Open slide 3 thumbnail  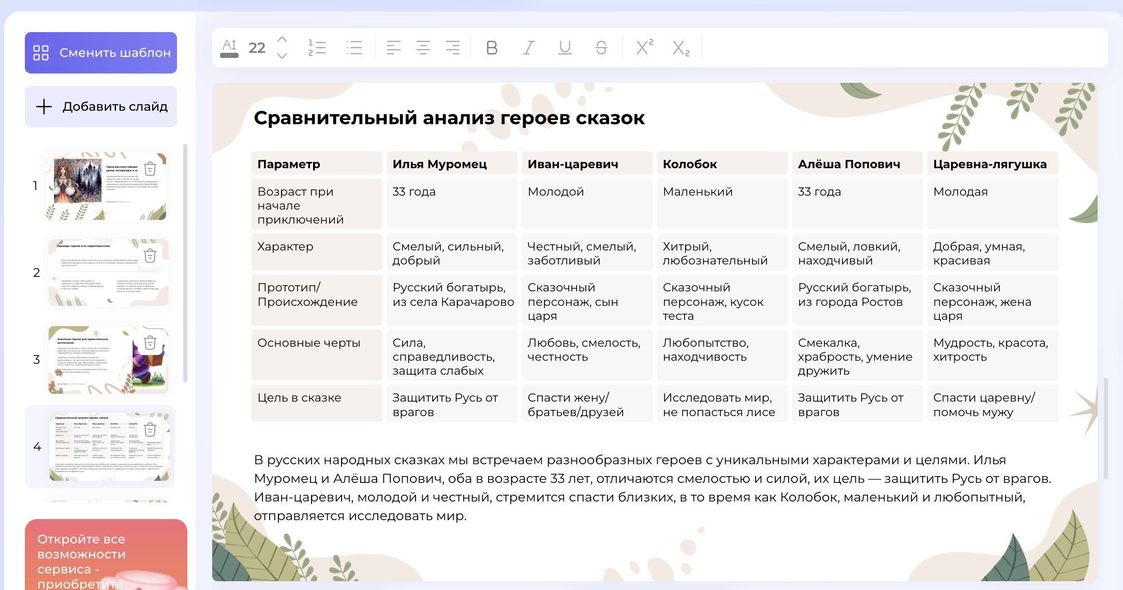109,360
